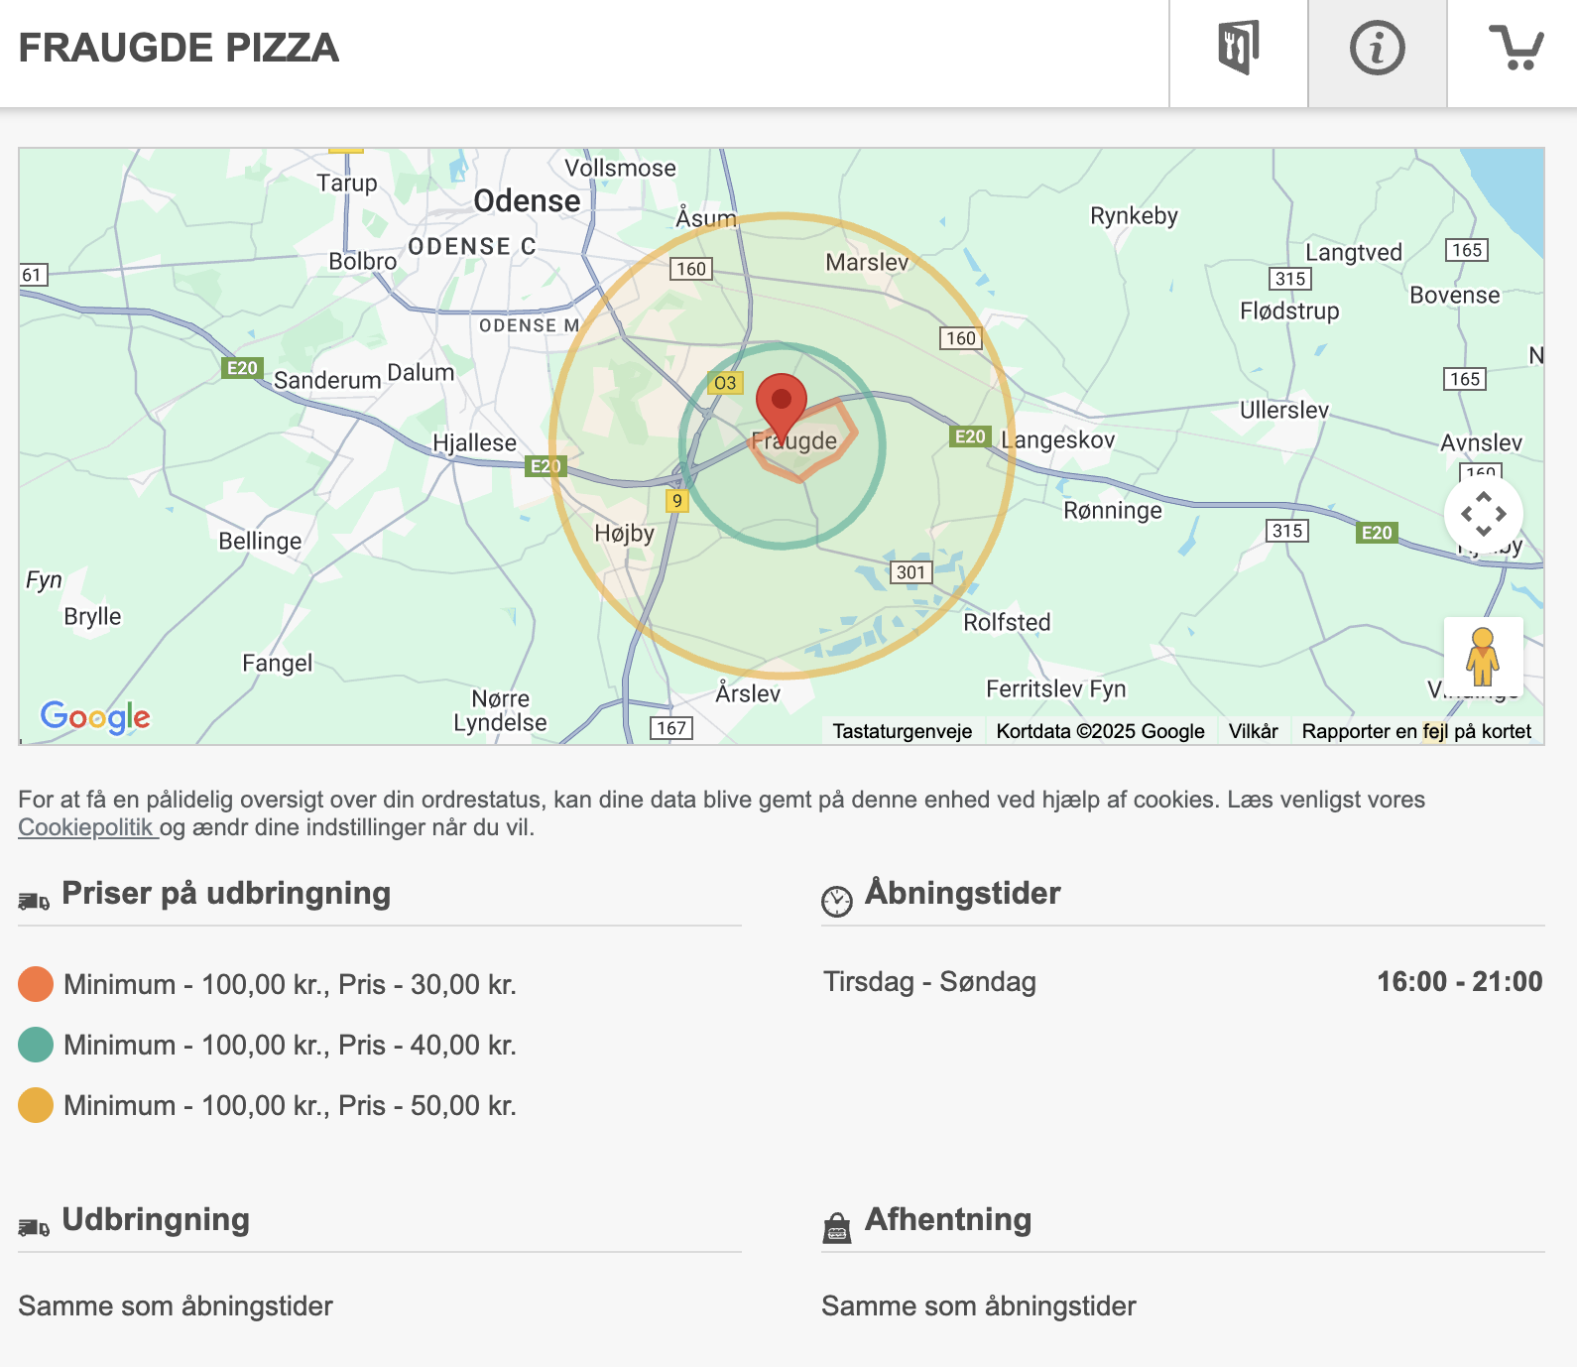Open the Cookiepolitik link
Viewport: 1577px width, 1367px height.
87,827
